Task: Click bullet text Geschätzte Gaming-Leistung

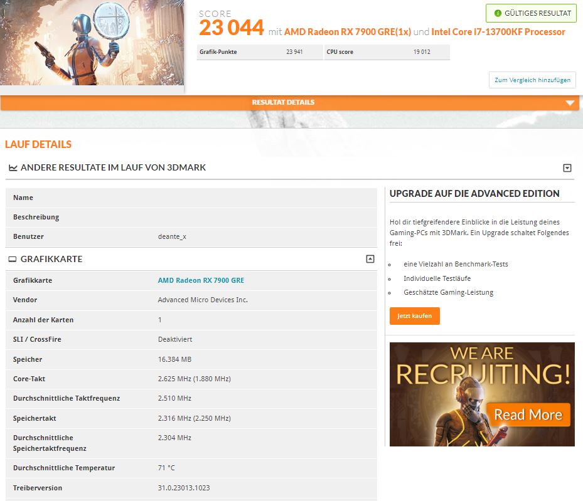Action: 449,292
